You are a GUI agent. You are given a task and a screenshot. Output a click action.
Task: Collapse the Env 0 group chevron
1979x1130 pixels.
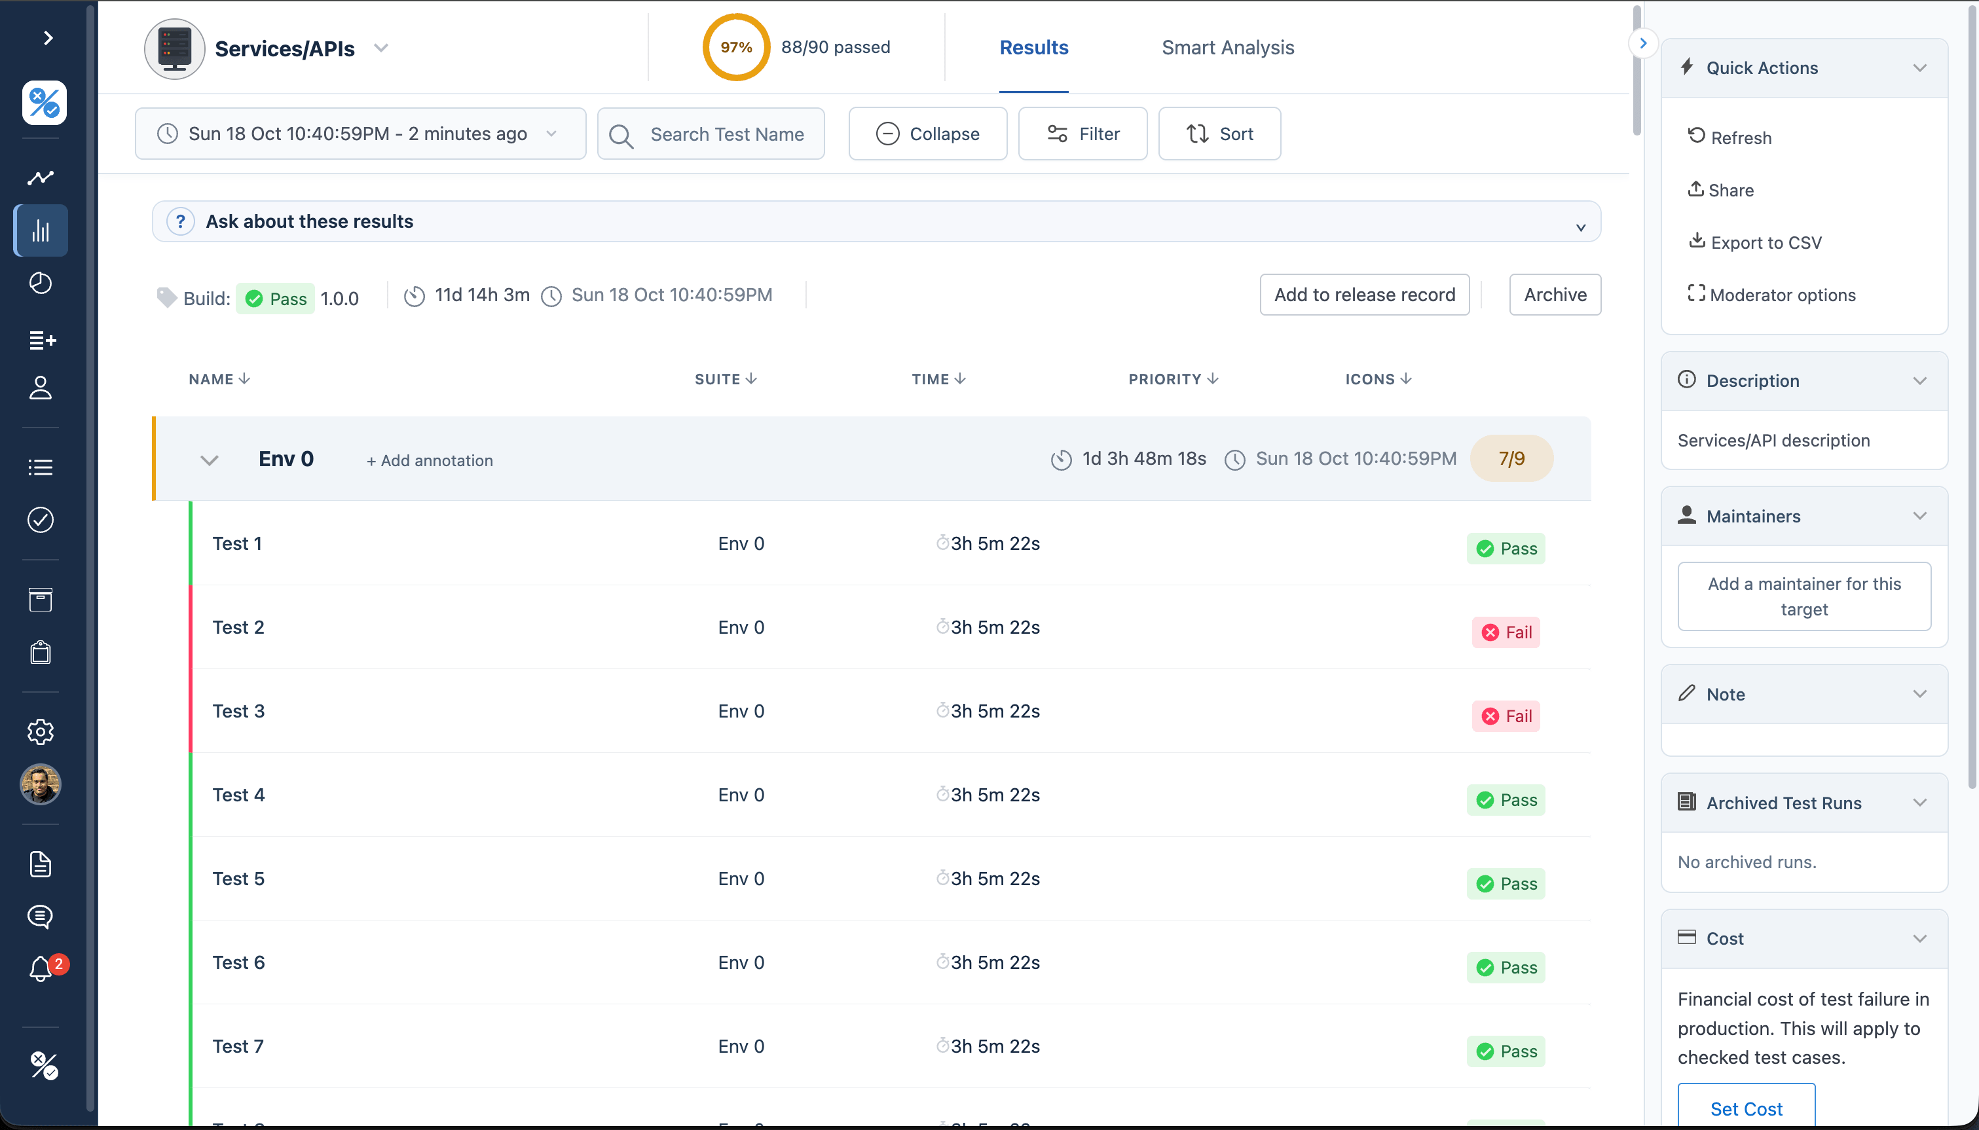click(209, 460)
